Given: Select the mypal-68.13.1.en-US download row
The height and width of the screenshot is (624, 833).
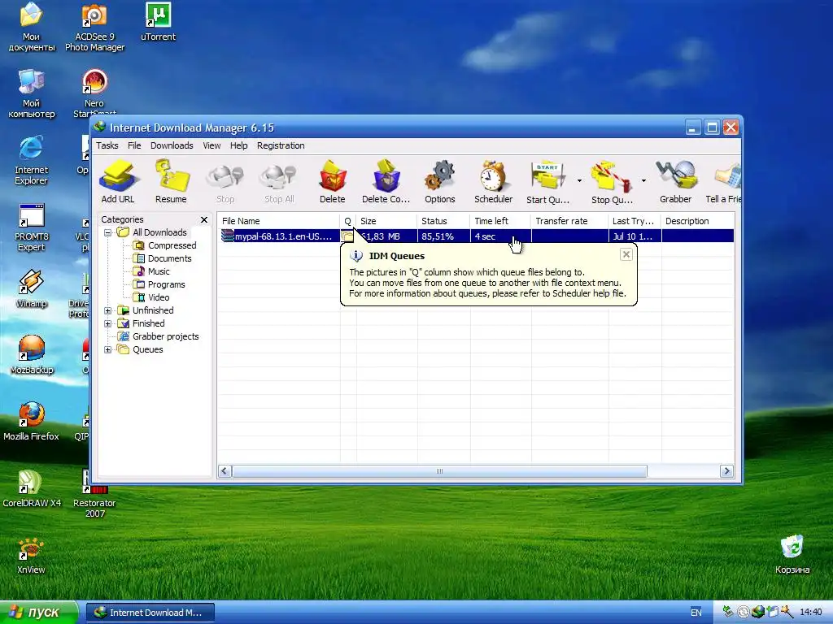Looking at the screenshot, I should [476, 236].
